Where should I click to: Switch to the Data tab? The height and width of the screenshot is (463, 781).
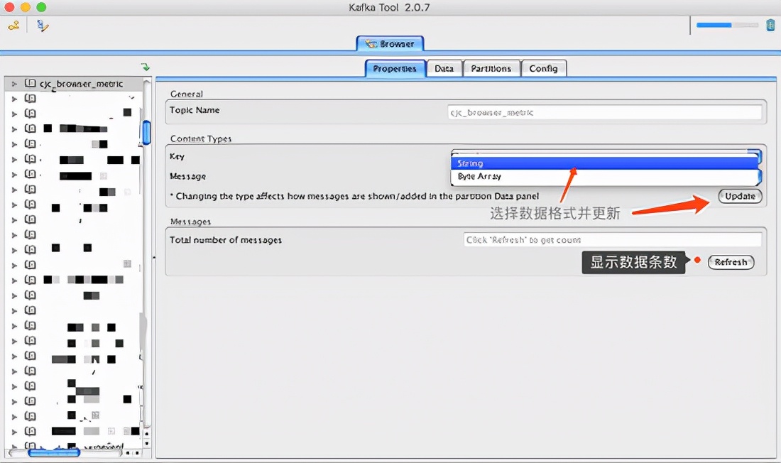444,69
